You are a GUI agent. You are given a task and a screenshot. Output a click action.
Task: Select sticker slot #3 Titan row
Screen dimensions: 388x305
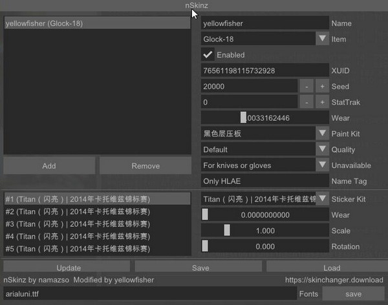tap(97, 224)
